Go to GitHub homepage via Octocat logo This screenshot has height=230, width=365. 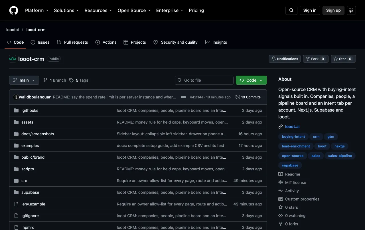click(14, 10)
